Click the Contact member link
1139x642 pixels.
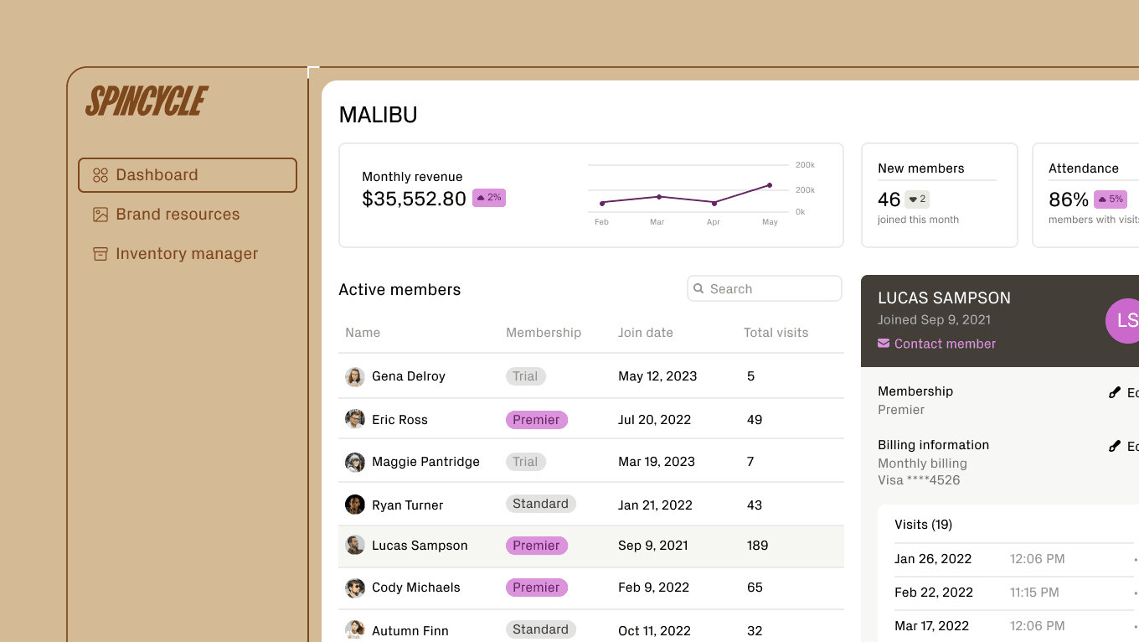click(945, 344)
